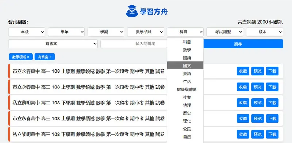Open the 學年 dropdown
Image resolution: width=292 pixels, height=143 pixels.
(x=66, y=32)
